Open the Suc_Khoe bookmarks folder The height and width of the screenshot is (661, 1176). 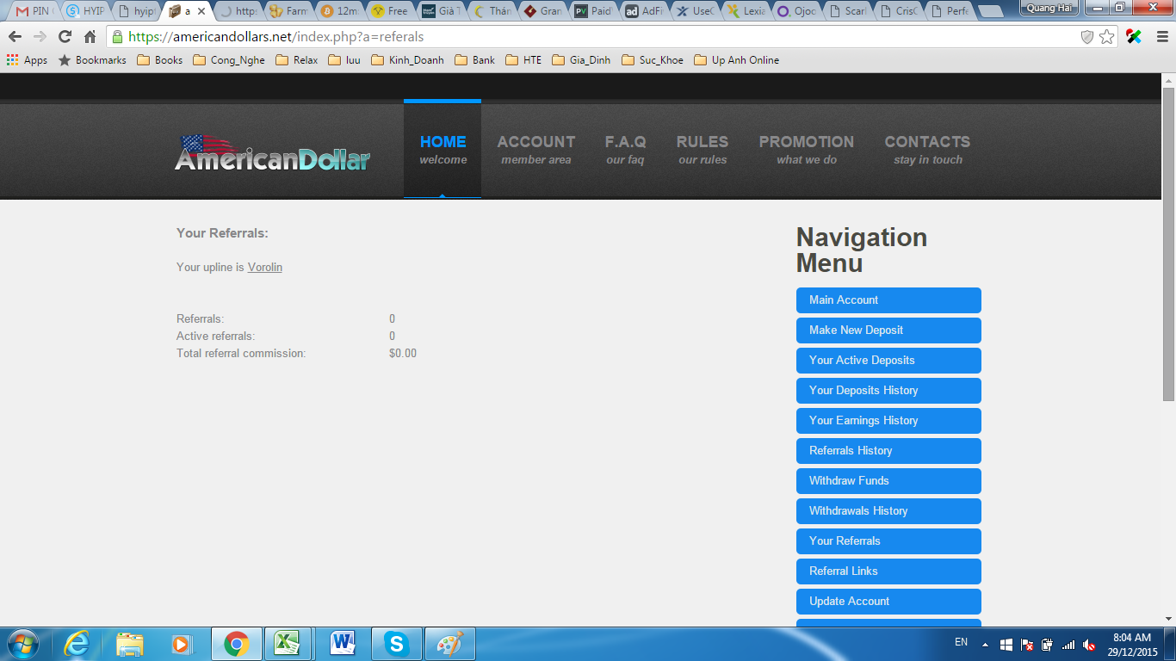(653, 60)
